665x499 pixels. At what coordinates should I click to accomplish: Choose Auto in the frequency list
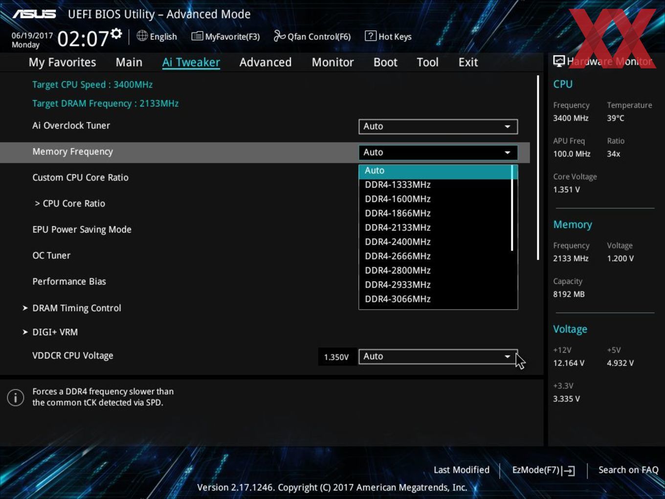(x=435, y=171)
